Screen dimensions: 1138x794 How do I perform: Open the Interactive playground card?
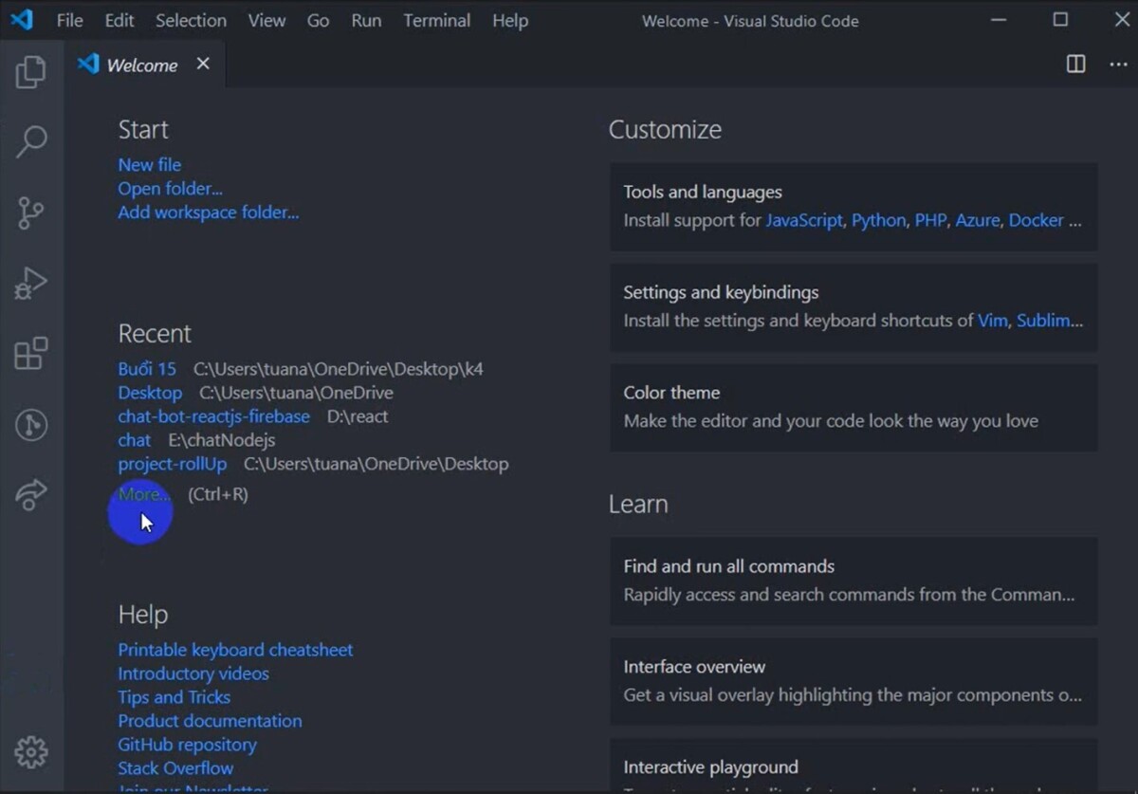click(853, 766)
